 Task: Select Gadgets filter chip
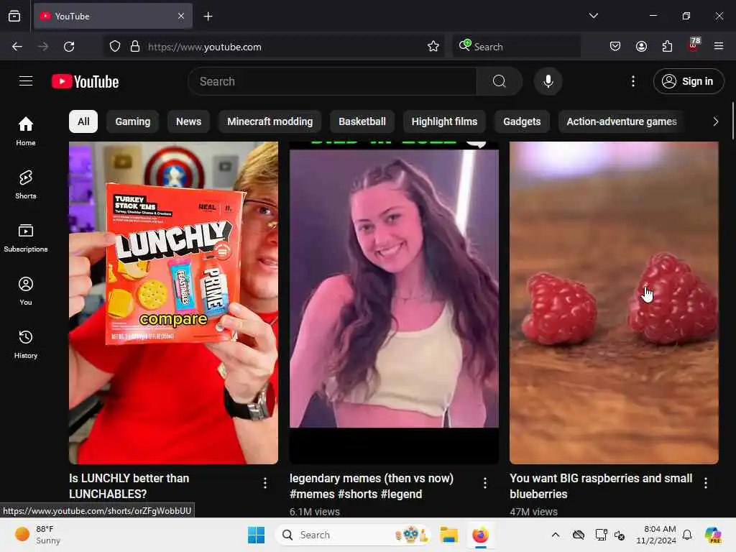(x=522, y=121)
